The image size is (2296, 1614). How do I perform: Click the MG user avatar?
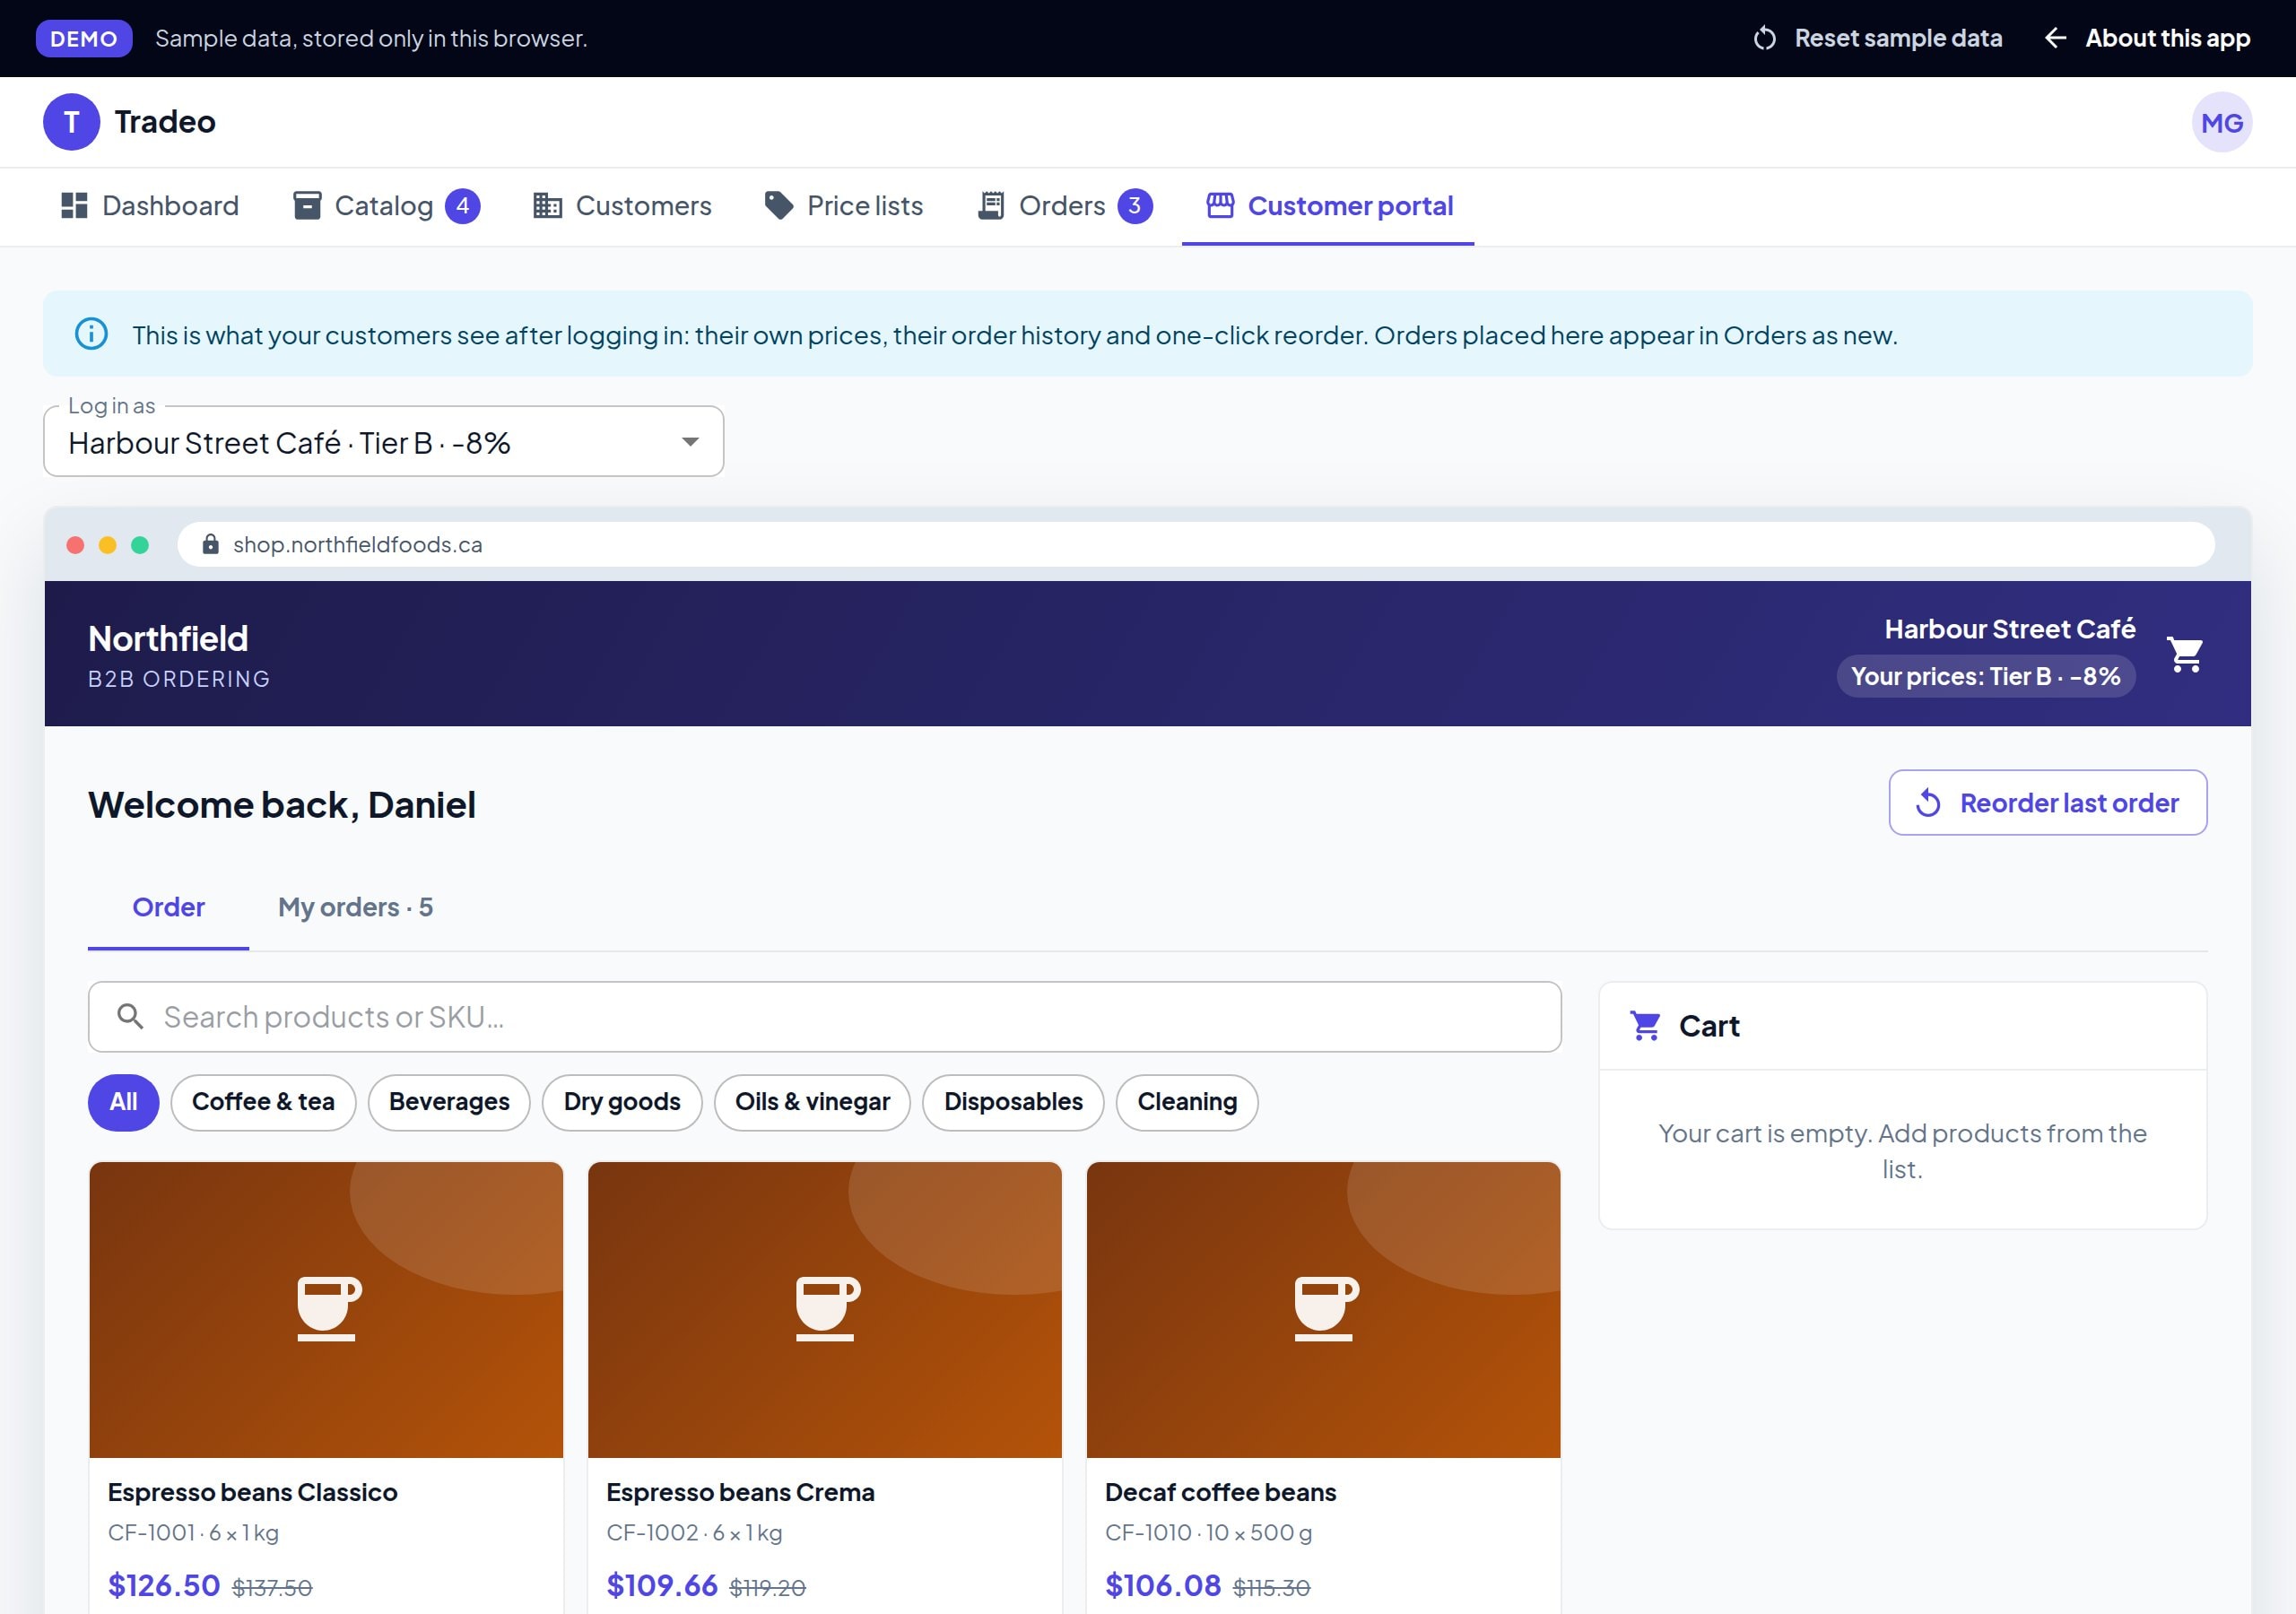2221,122
